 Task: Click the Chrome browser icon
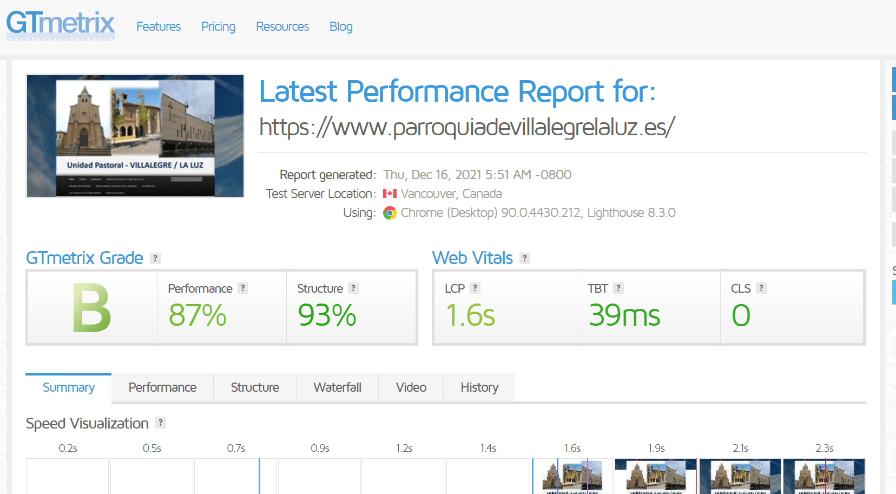click(390, 213)
